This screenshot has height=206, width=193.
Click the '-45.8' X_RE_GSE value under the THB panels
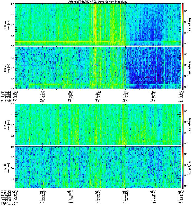point(15,92)
